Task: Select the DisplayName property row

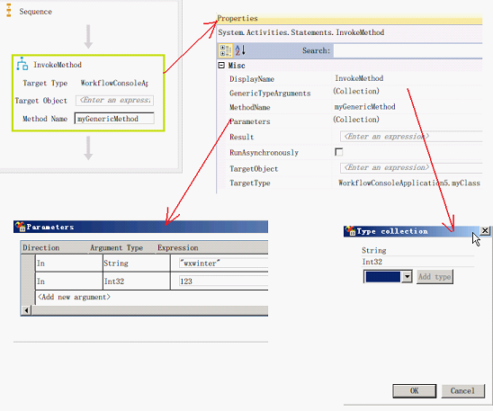Action: click(x=354, y=78)
